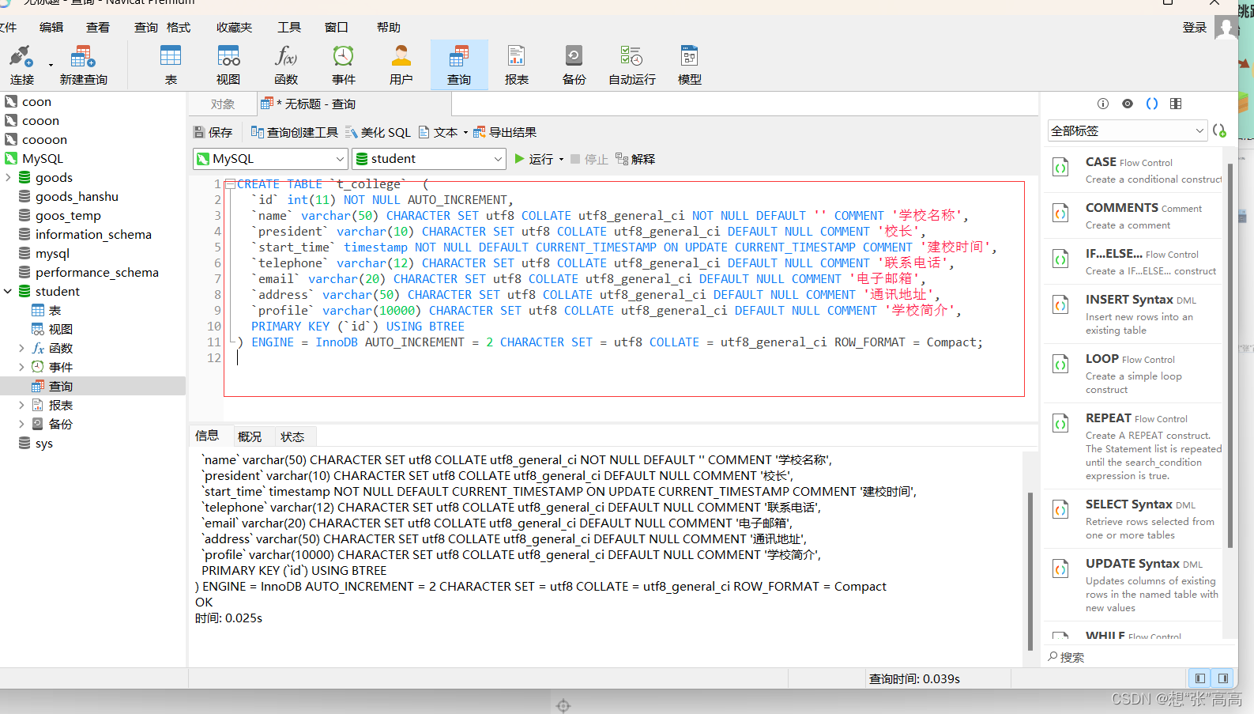Click the user avatar icon next to 登录
This screenshot has height=714, width=1254.
click(1226, 28)
